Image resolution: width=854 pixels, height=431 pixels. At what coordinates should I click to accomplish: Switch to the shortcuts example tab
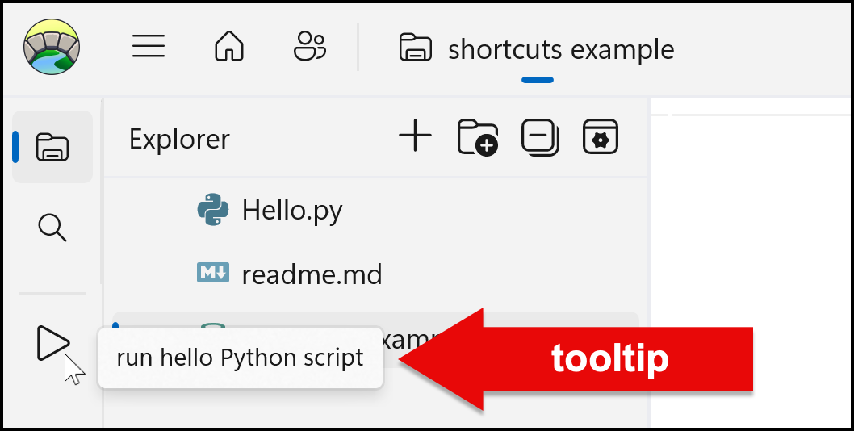[x=560, y=50]
